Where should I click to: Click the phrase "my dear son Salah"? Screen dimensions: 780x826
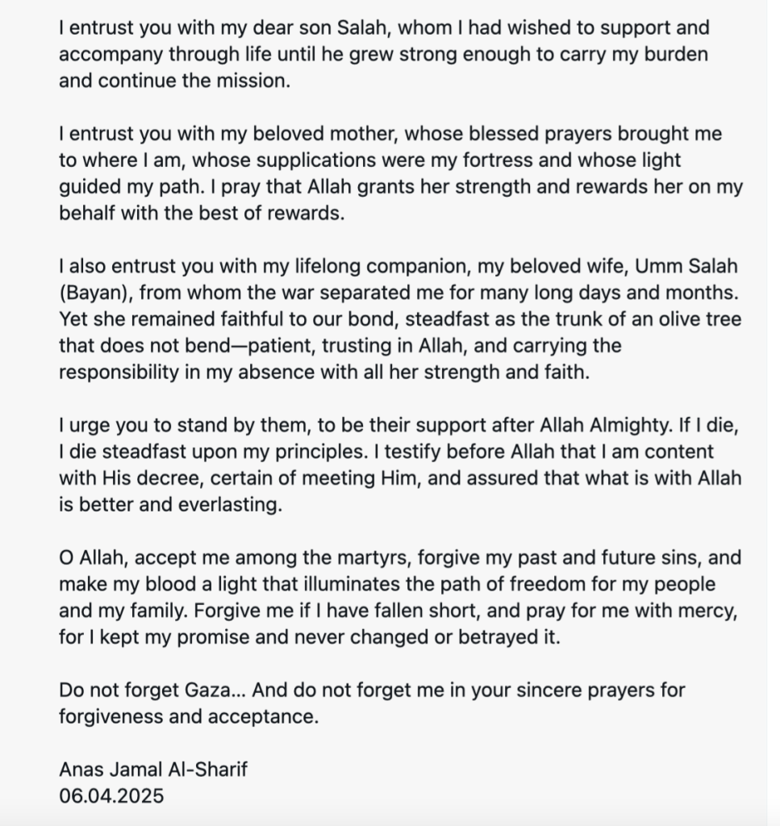click(x=280, y=27)
